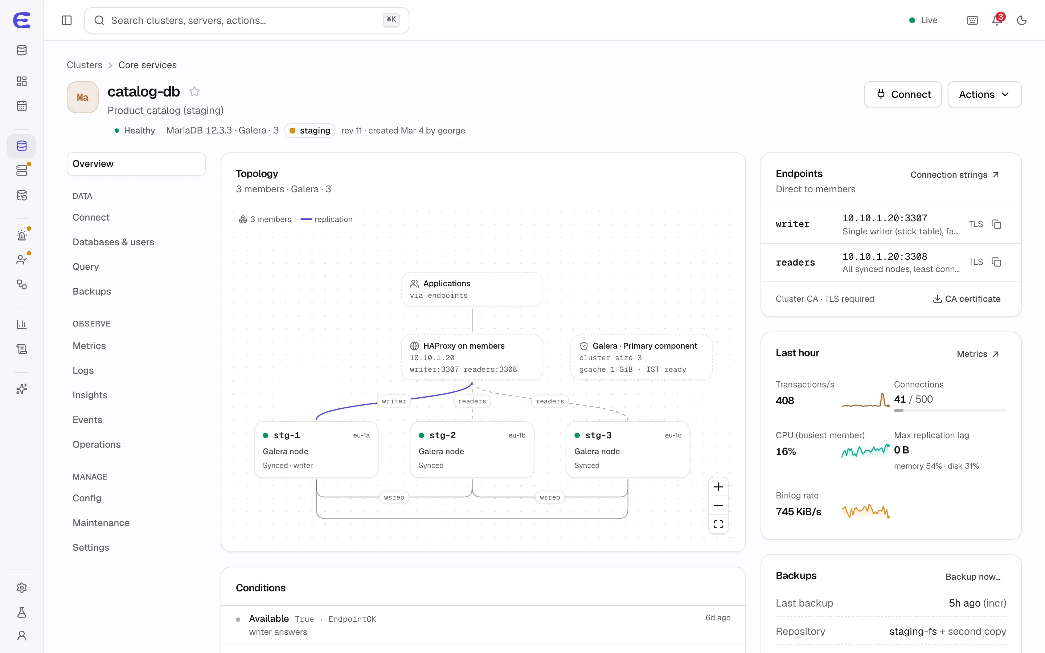Image resolution: width=1045 pixels, height=653 pixels.
Task: Click the app logo in sidebar
Action: pyautogui.click(x=22, y=20)
